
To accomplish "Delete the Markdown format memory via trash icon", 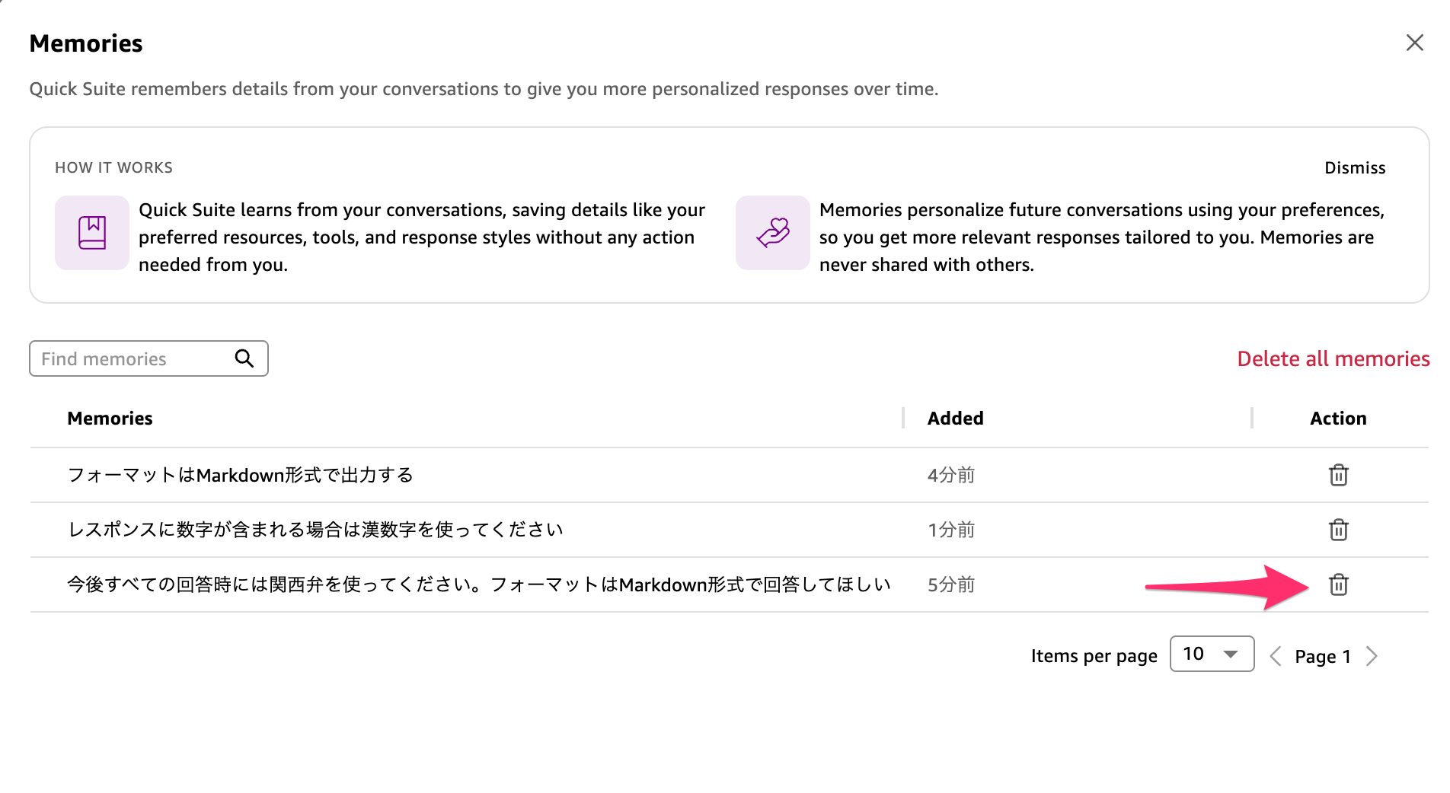I will [1338, 475].
